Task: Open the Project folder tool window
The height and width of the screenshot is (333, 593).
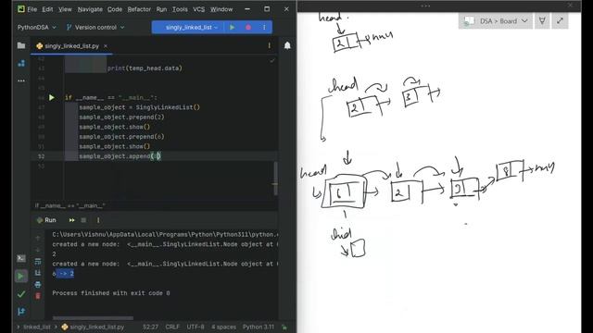Action: (21, 45)
